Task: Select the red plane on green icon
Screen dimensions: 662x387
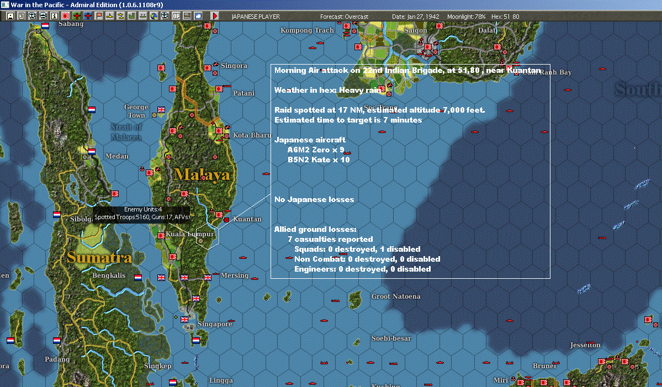Action: tap(76, 16)
